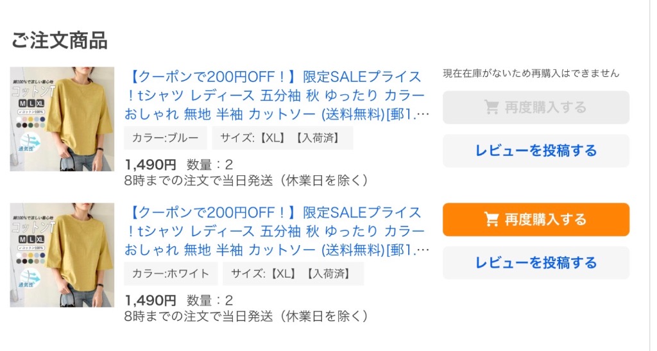Open the second product thumbnail image
Viewport: 657px width, 351px height.
pos(62,255)
